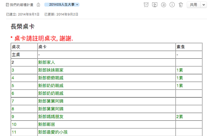This screenshot has width=213, height=136.
Task: Click the 桌次 header cell
Action: (24, 47)
